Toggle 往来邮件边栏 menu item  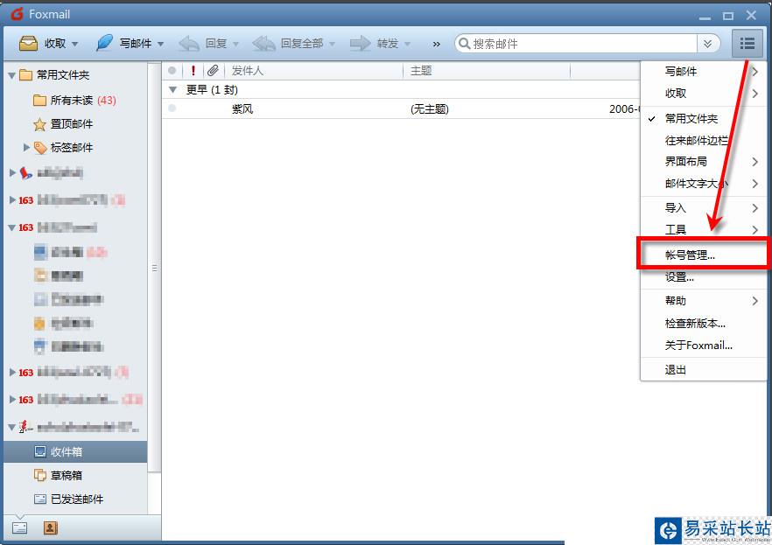(703, 141)
